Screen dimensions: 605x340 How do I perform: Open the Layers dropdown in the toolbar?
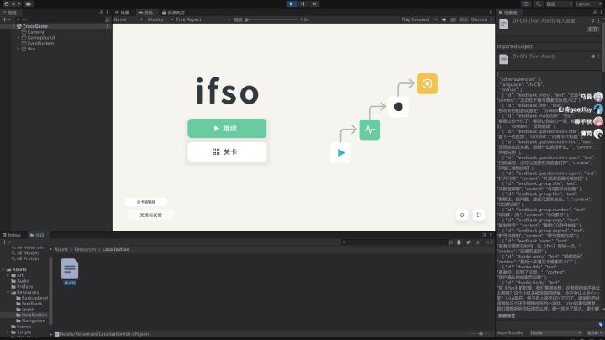[559, 3]
